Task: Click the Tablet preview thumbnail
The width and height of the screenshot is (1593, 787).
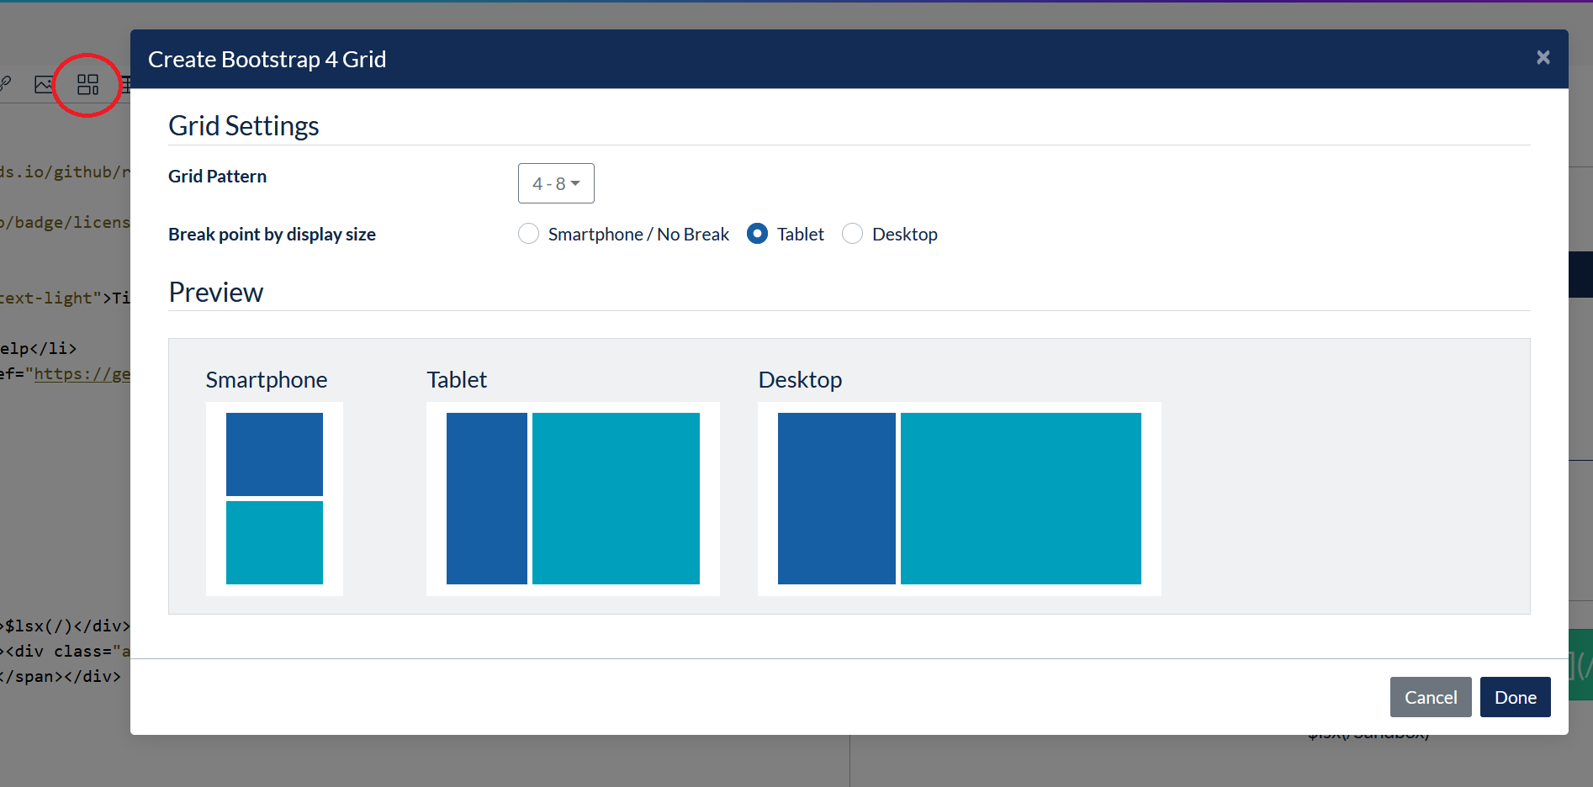Action: (573, 499)
